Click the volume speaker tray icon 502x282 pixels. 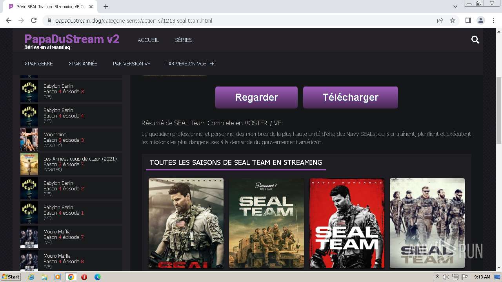(x=446, y=277)
